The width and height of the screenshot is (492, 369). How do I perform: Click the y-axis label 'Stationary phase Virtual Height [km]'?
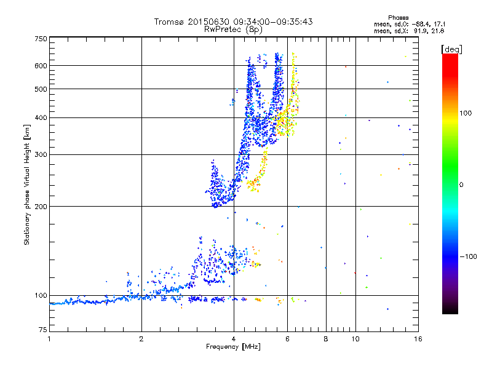pyautogui.click(x=26, y=184)
